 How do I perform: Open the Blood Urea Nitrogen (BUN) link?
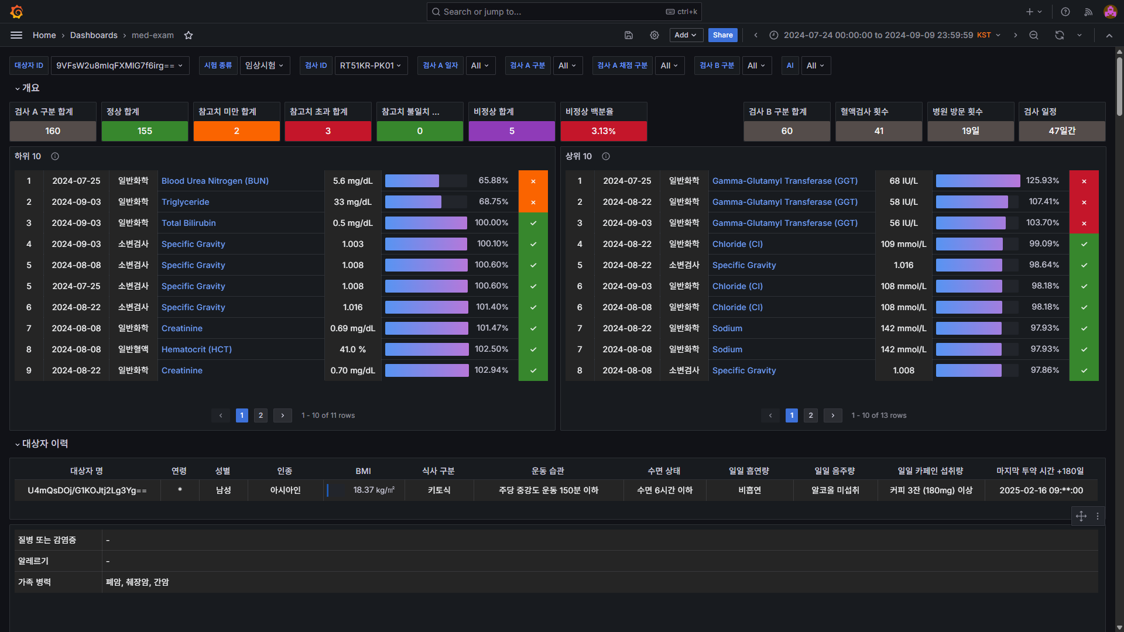click(x=215, y=181)
